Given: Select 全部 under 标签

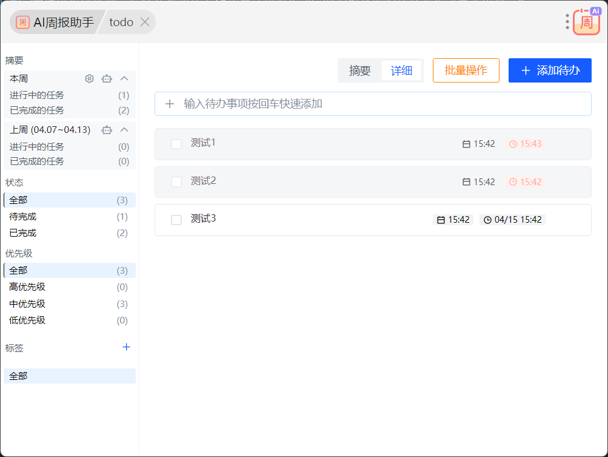Looking at the screenshot, I should click(70, 376).
